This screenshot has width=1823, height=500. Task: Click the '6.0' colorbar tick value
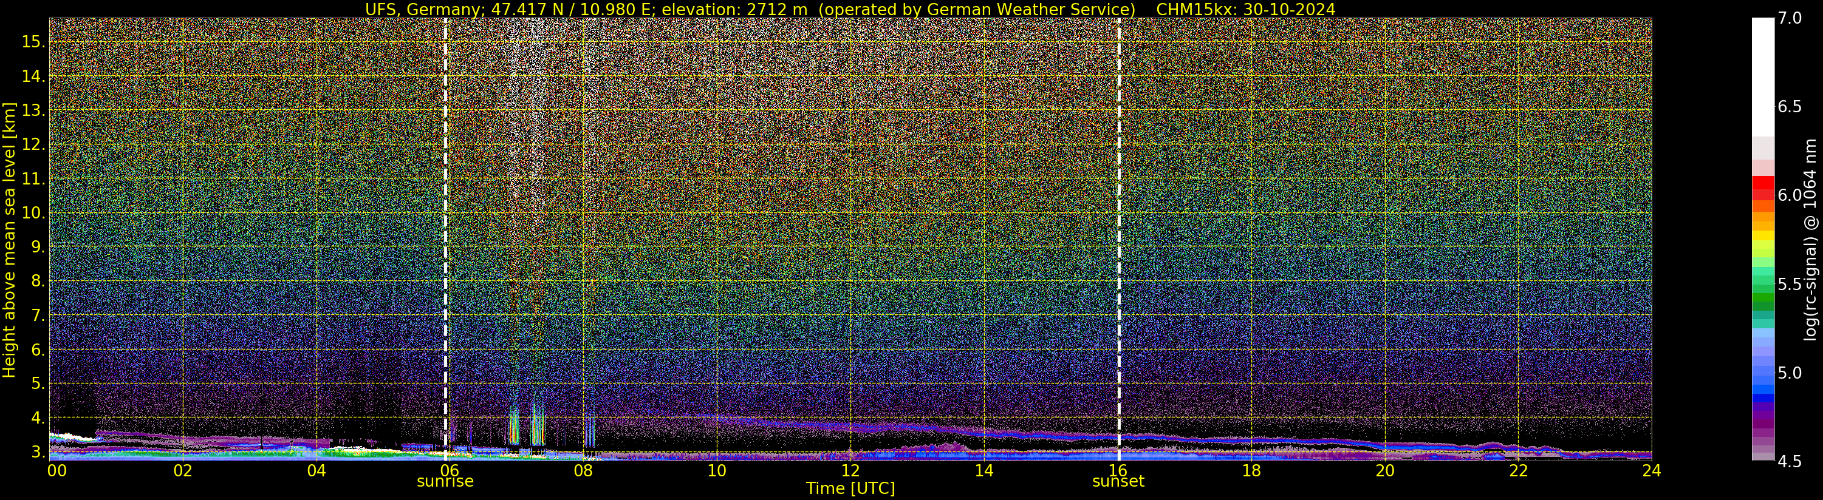click(1790, 196)
